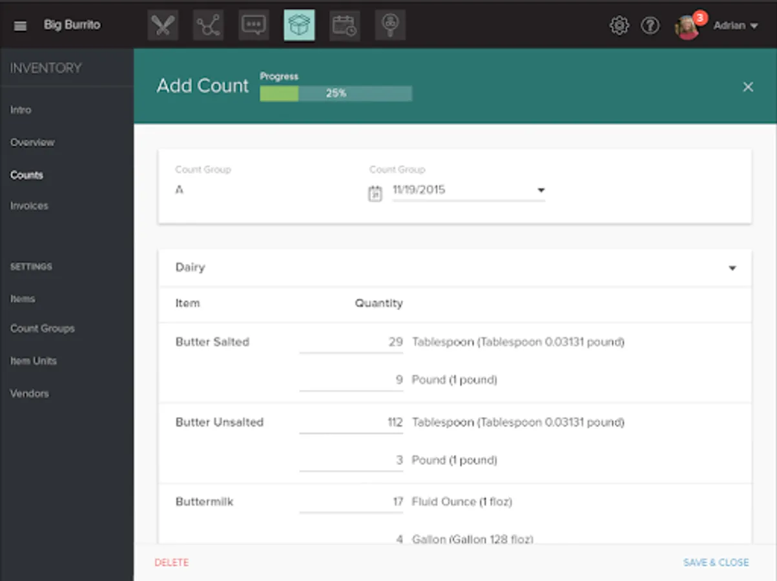
Task: Open the notification badge showing 3
Action: [x=699, y=17]
